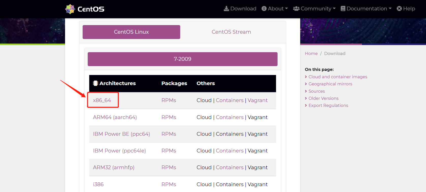Open Containers link in ppc64le row
This screenshot has height=192, width=426.
click(x=230, y=151)
